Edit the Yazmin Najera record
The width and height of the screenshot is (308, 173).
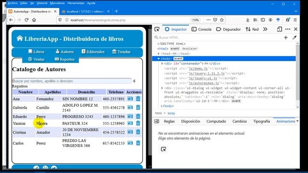[x=130, y=123]
